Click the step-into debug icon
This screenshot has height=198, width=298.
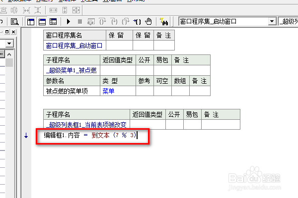coord(114,22)
